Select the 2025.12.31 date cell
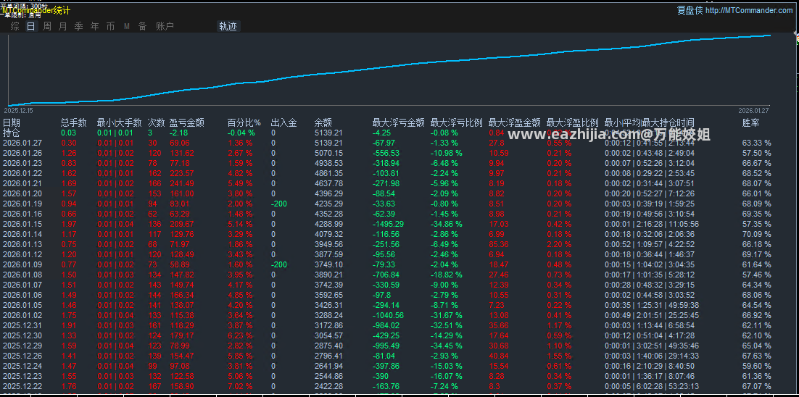Viewport: 799px width, 397px height. (x=22, y=326)
